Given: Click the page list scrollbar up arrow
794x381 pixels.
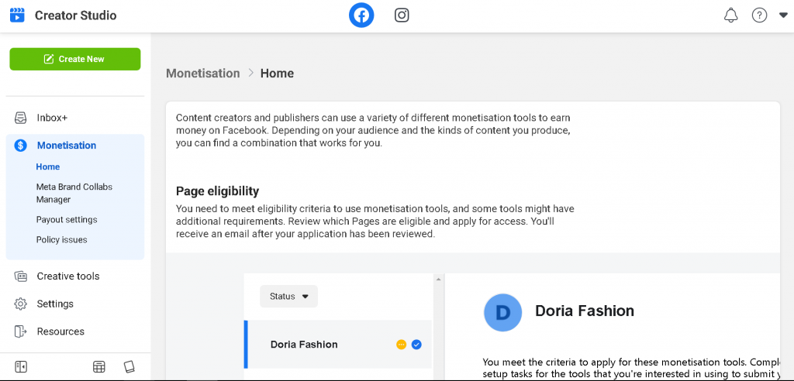Looking at the screenshot, I should coord(439,280).
